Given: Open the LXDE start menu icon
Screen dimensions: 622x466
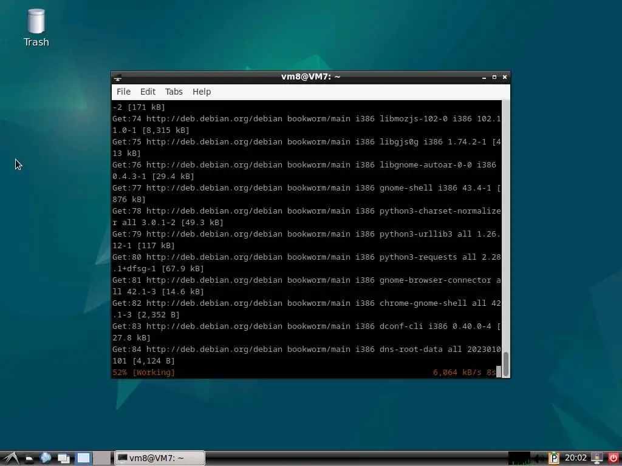Looking at the screenshot, I should 11,458.
